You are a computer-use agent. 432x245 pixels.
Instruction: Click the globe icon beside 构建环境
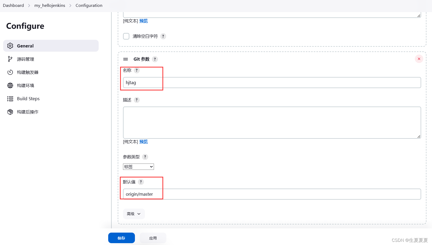[10, 85]
